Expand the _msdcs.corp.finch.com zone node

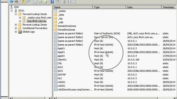coord(20,18)
